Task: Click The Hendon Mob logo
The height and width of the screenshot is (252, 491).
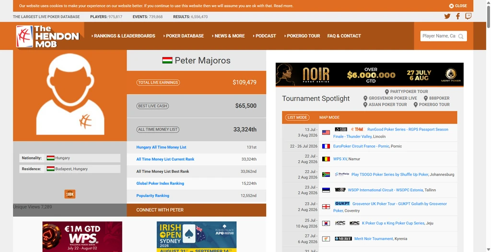Action: [x=47, y=36]
